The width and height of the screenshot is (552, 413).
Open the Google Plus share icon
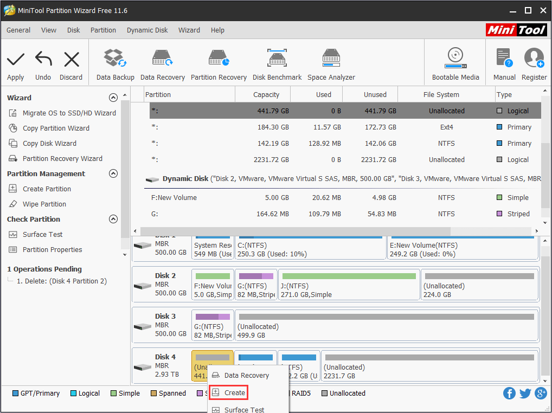pyautogui.click(x=541, y=393)
